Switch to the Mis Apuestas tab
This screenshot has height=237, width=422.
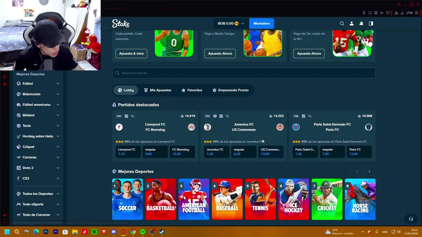tap(158, 90)
